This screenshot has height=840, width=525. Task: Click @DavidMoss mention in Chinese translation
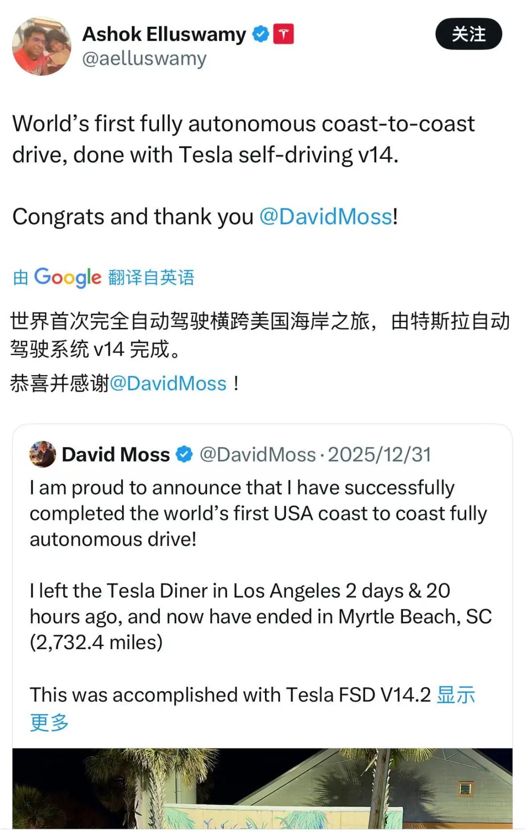(168, 383)
